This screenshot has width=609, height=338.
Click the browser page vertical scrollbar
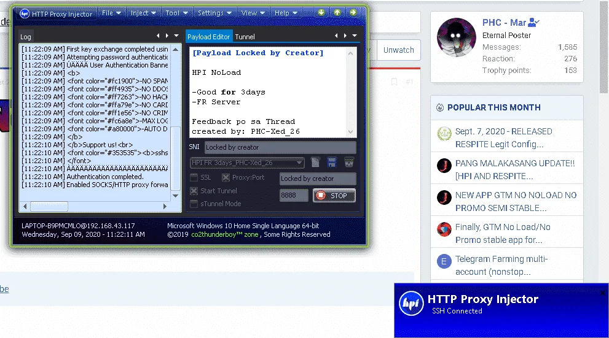click(603, 47)
